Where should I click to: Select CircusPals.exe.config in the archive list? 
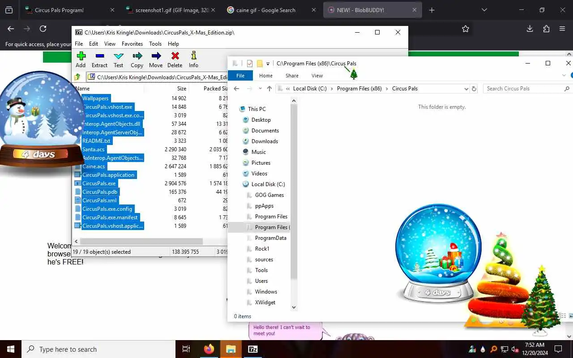pyautogui.click(x=107, y=209)
